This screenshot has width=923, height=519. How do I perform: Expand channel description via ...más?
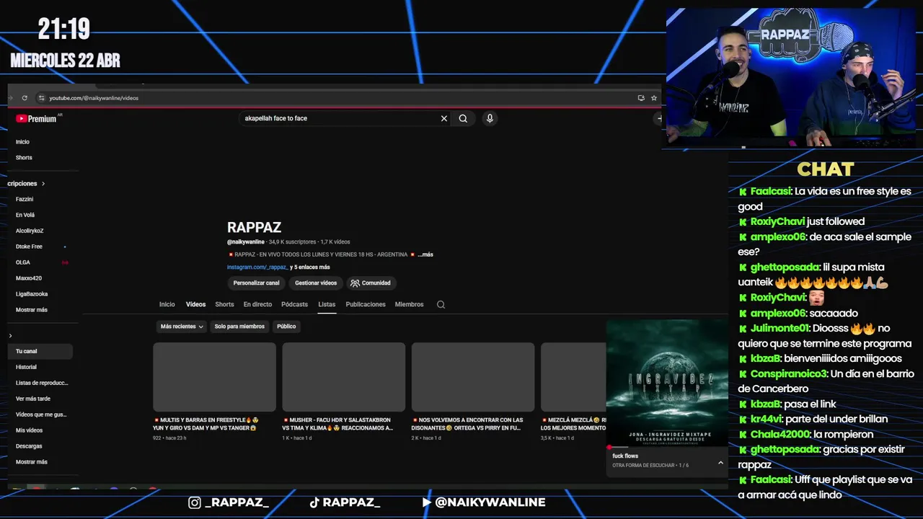(425, 254)
